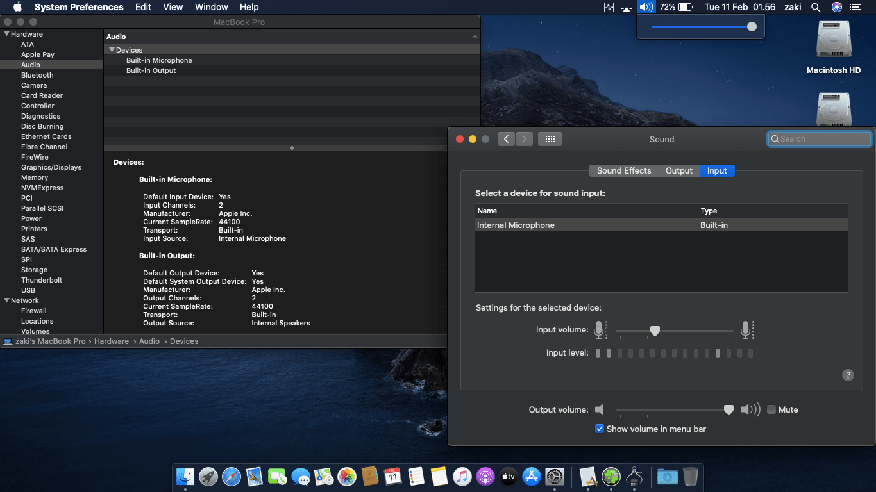This screenshot has width=876, height=492.
Task: Collapse the Devices disclosure triangle
Action: (x=112, y=50)
